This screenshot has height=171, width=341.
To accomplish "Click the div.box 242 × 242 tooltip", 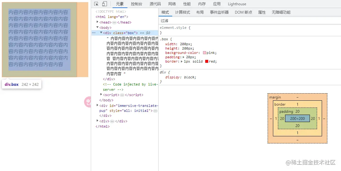I will [21, 84].
